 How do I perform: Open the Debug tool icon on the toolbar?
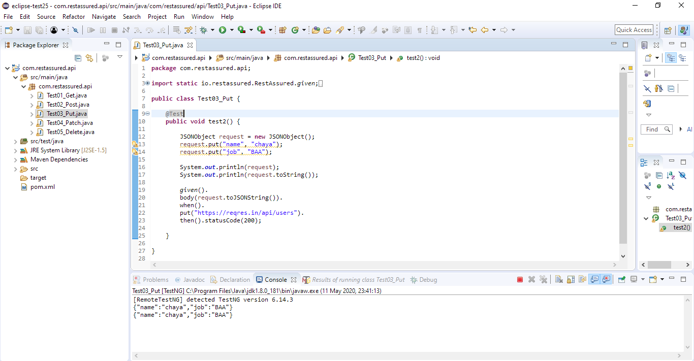click(x=204, y=29)
